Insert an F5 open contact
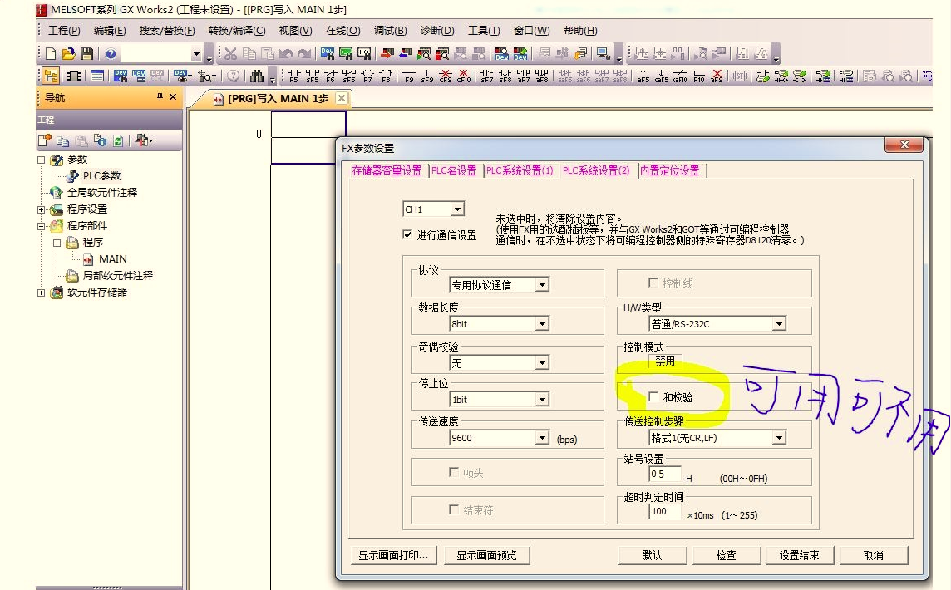 coord(293,76)
